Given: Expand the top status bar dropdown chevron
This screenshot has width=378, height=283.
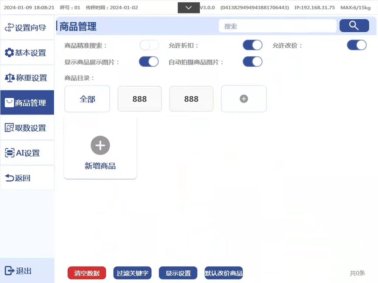Looking at the screenshot, I should [x=189, y=8].
